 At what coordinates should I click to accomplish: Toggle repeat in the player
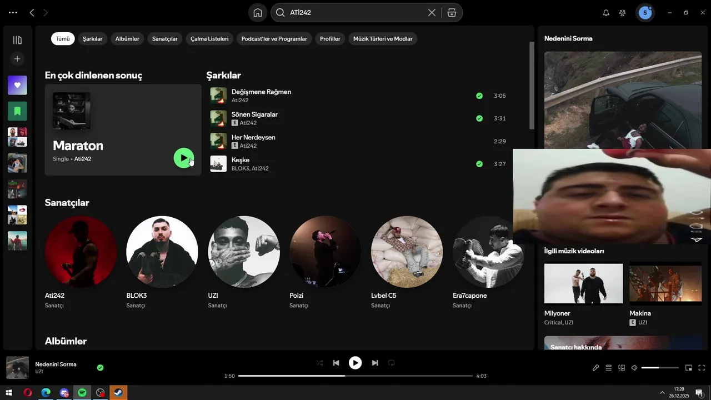391,363
